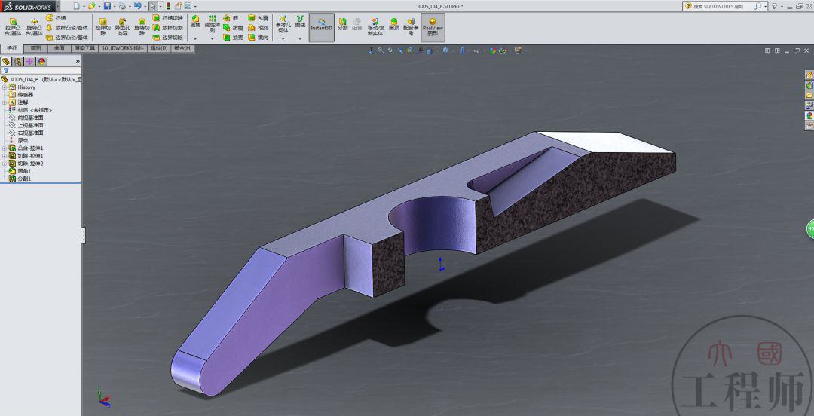Choose the 包覆 wrap tool

click(258, 17)
